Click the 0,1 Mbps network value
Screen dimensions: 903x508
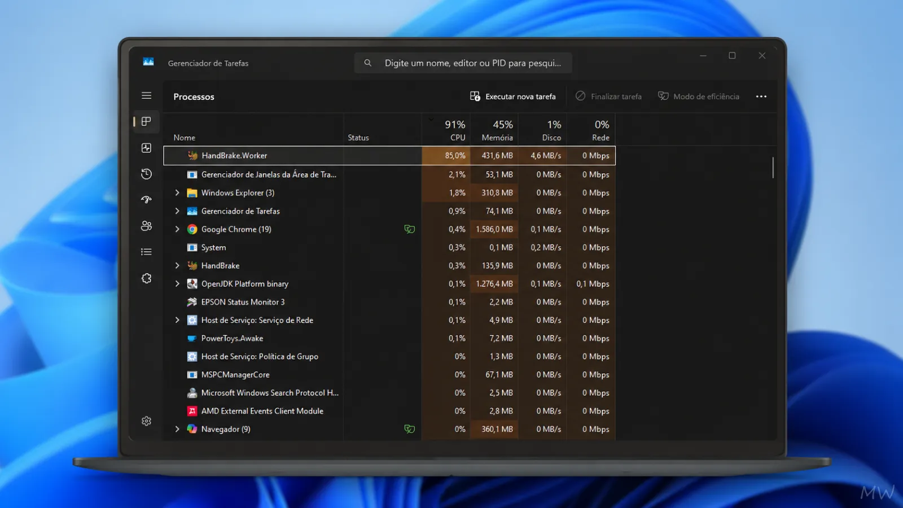click(x=593, y=284)
